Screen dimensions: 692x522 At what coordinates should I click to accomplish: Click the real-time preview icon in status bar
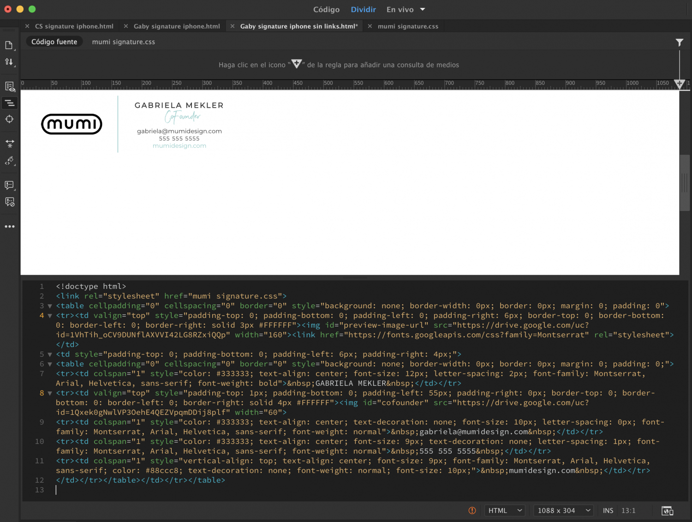pyautogui.click(x=667, y=510)
